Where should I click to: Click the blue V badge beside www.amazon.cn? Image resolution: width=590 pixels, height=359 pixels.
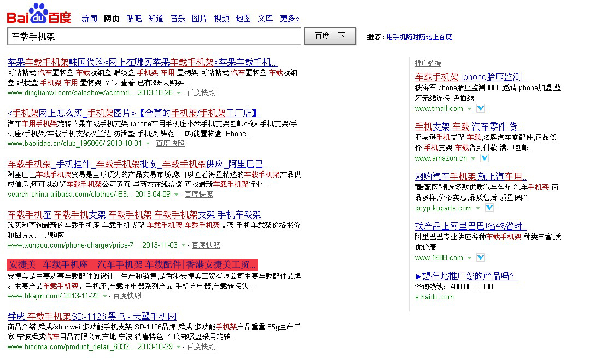coord(484,158)
